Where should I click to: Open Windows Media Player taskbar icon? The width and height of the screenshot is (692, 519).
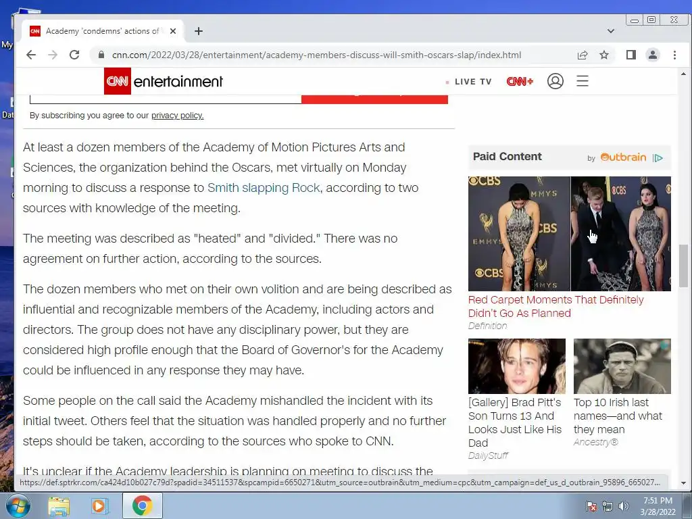click(x=100, y=505)
